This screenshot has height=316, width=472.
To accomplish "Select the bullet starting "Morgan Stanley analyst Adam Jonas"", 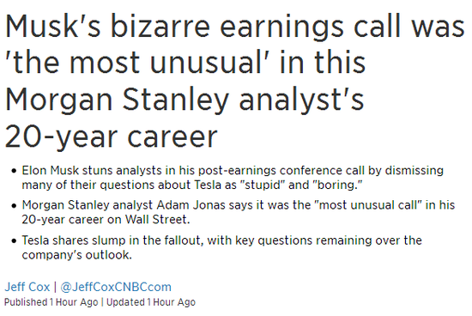I will pos(238,212).
